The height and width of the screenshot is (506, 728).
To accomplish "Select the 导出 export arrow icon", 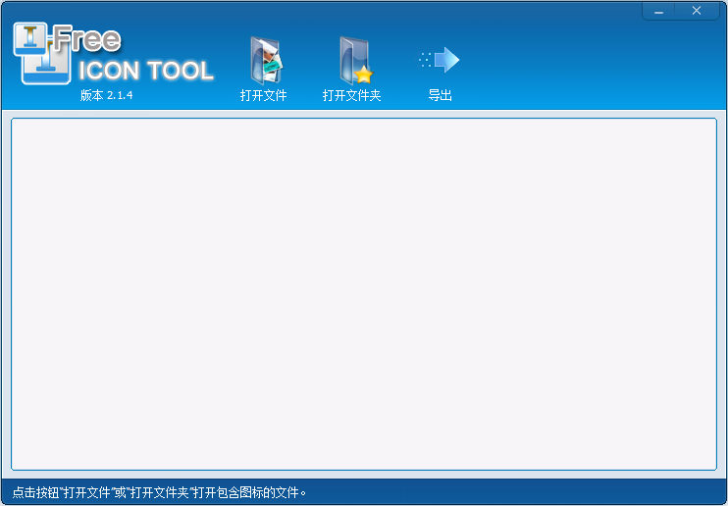I will 439,60.
